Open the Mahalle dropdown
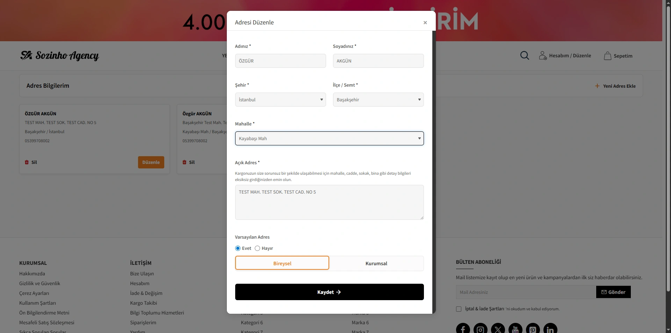The width and height of the screenshot is (671, 333). point(329,138)
